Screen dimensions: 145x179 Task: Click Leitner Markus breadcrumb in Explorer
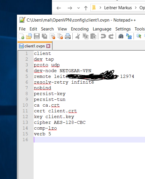click(x=118, y=8)
